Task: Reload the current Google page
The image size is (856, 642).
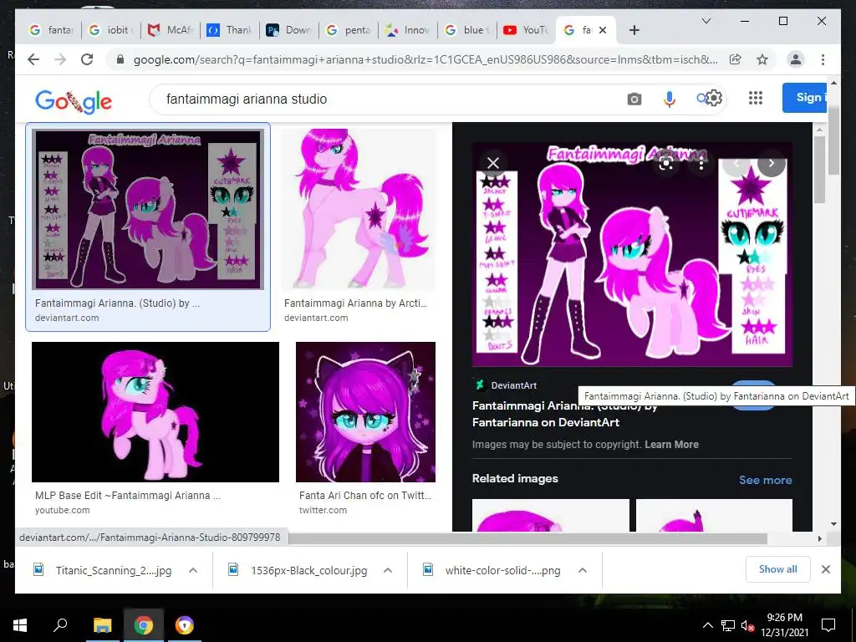Action: coord(87,59)
